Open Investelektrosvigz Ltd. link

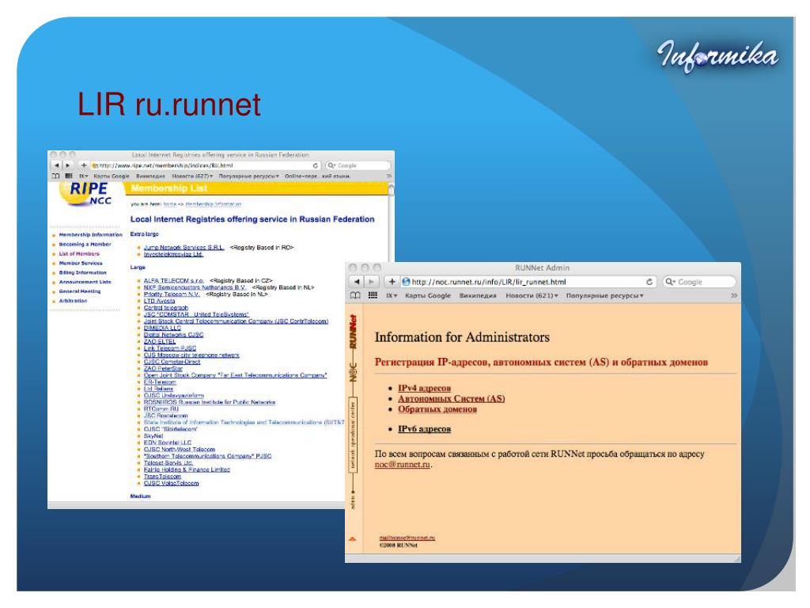(173, 254)
